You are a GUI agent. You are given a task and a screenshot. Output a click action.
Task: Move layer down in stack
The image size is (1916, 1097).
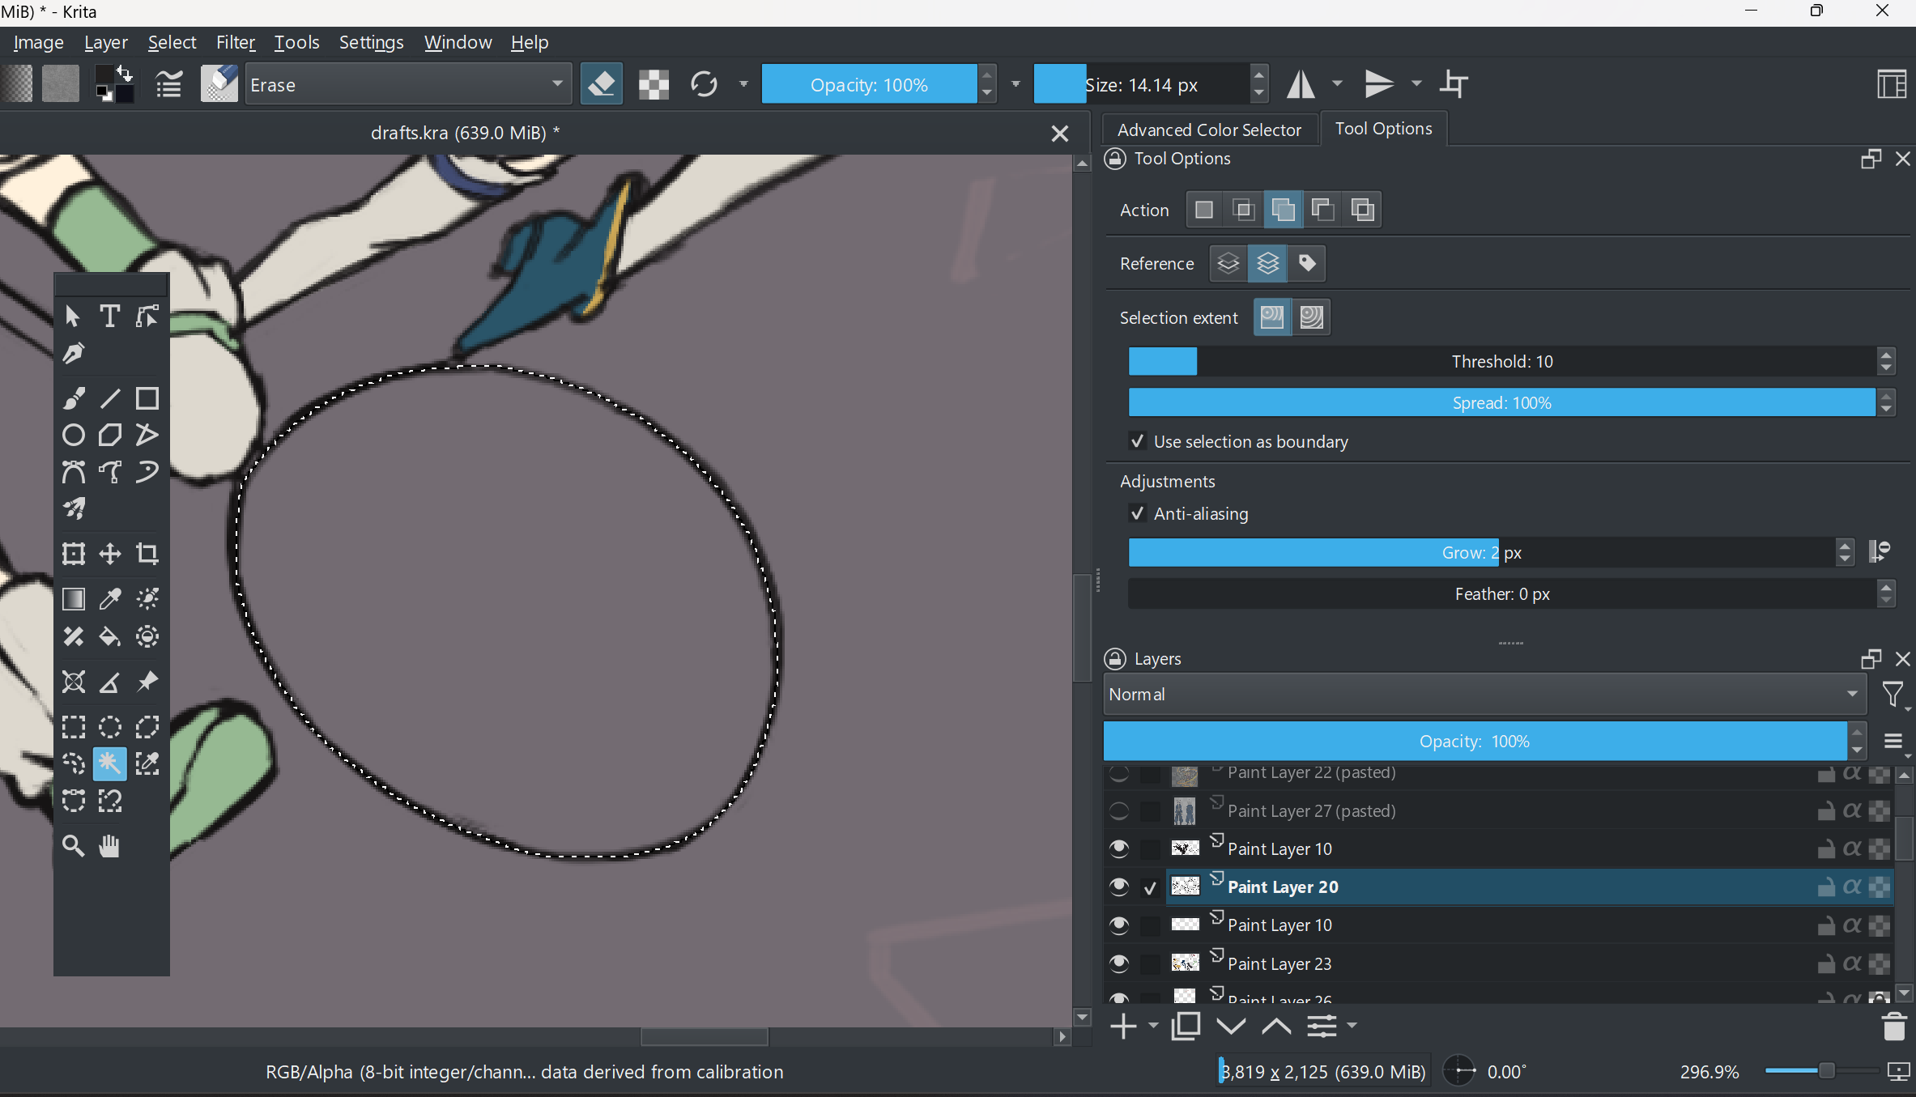[1231, 1026]
